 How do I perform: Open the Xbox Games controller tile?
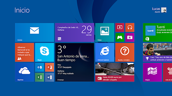coord(120,37)
